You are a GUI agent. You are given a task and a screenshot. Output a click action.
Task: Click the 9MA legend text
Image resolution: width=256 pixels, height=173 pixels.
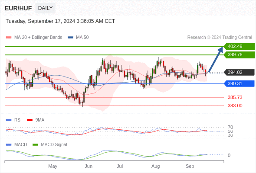(x=40, y=120)
